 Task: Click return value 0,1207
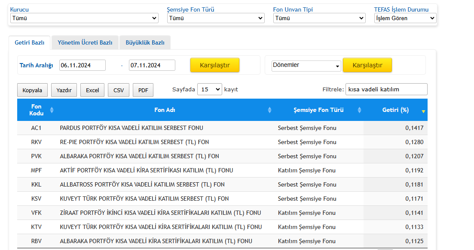[x=414, y=156]
